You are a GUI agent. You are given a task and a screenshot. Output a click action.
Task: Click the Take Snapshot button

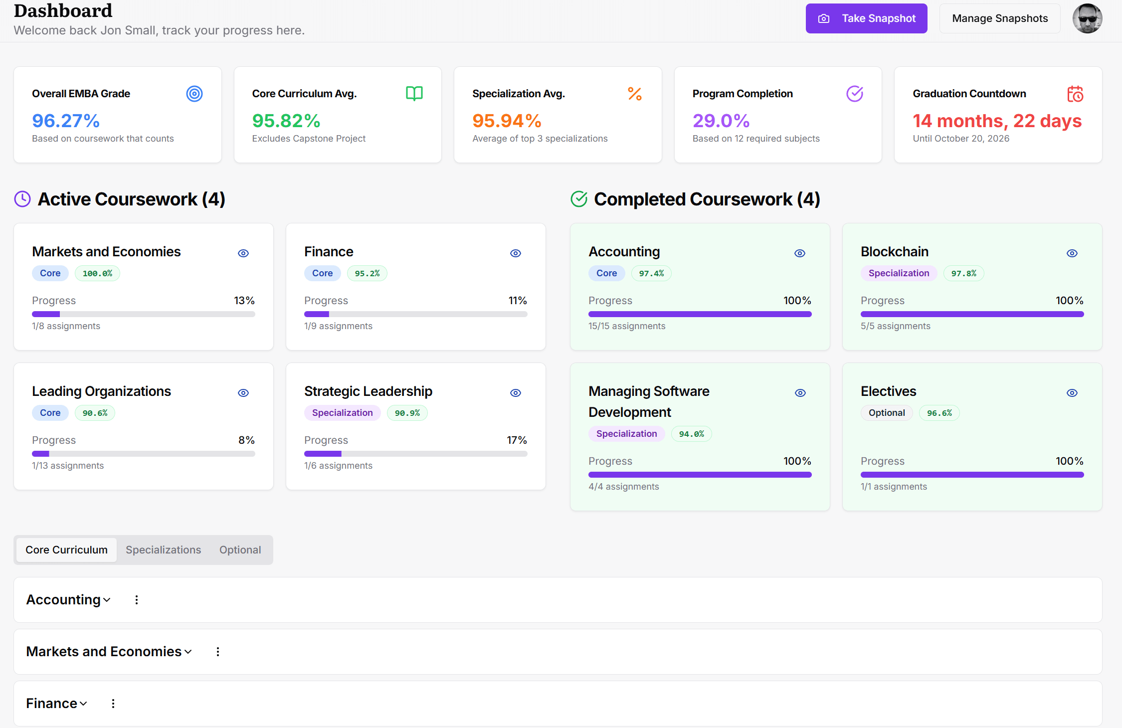click(866, 18)
